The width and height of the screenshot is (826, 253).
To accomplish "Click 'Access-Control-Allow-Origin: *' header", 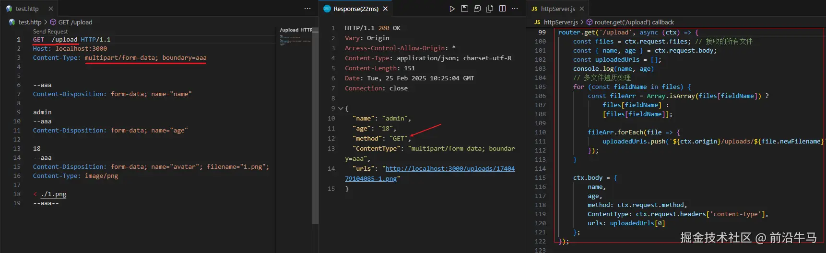I will pyautogui.click(x=400, y=48).
